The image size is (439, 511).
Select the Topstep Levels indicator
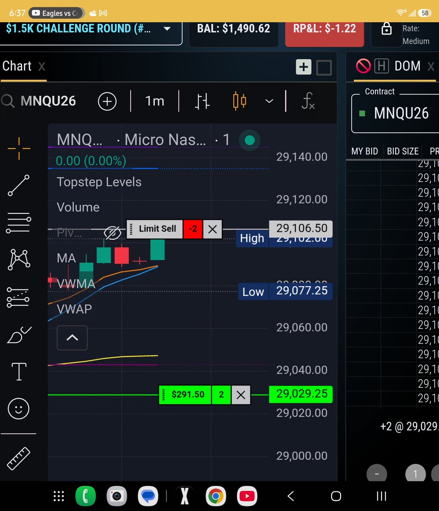pyautogui.click(x=99, y=182)
